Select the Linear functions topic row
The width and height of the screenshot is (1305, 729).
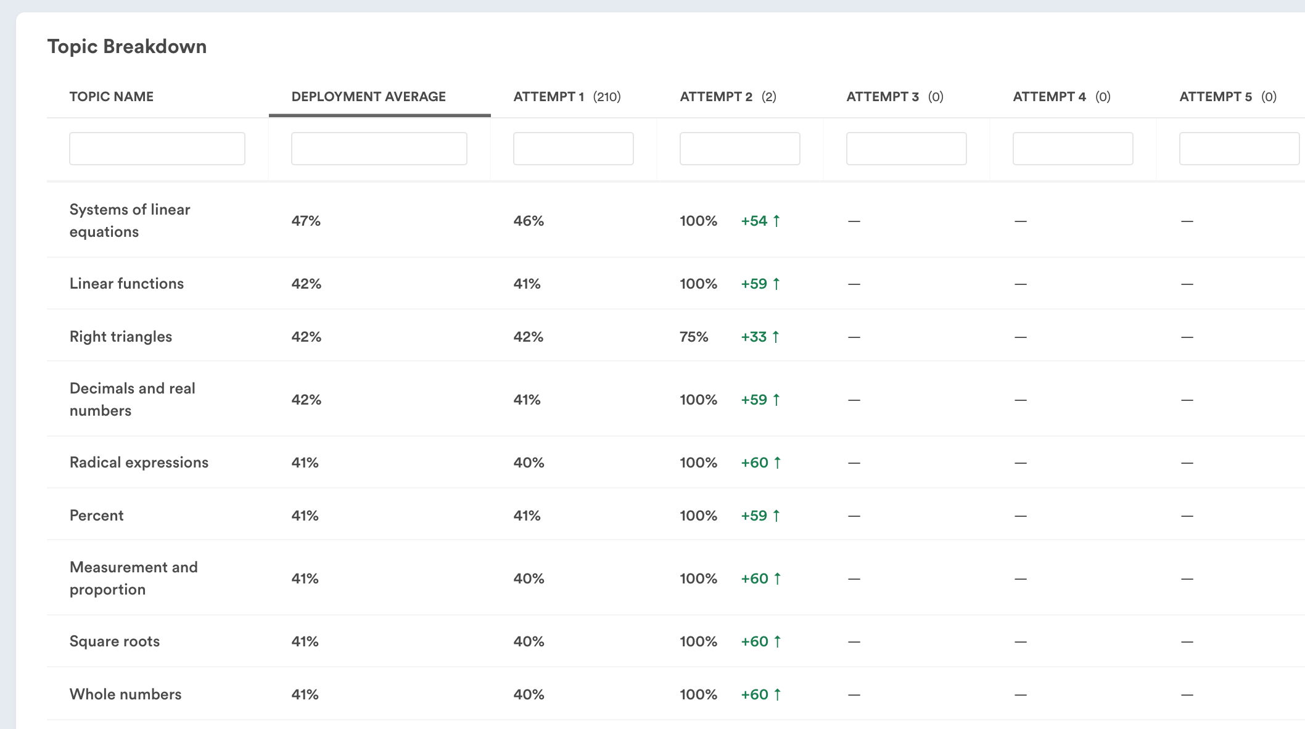[126, 284]
